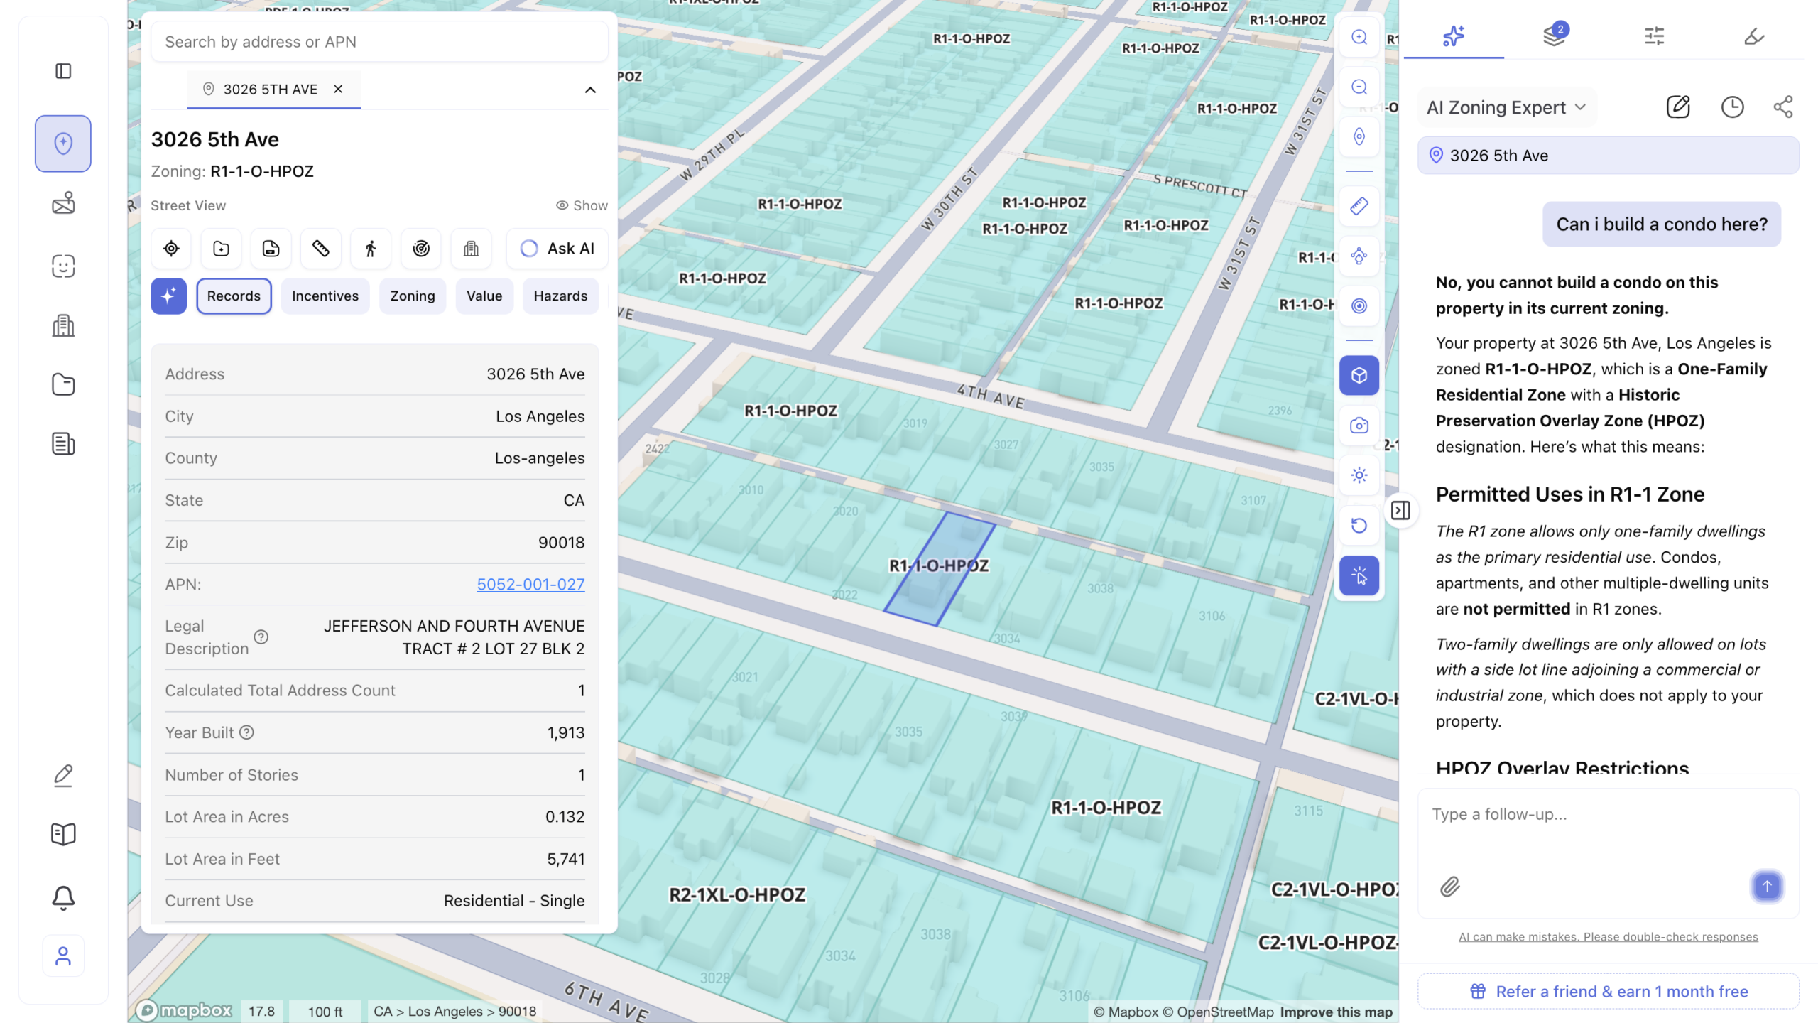
Task: Collapse the property details panel chevron
Action: click(590, 90)
